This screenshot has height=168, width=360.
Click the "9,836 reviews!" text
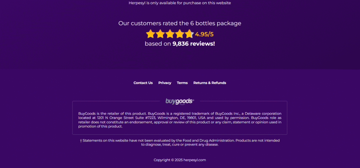193,44
